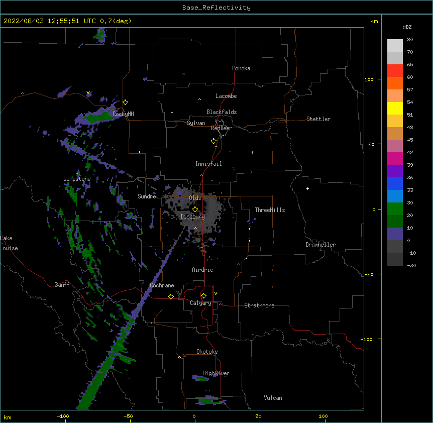Click the yellow 54 dBZ legend swatch
Viewport: 433px width, 423px height.
(395, 108)
